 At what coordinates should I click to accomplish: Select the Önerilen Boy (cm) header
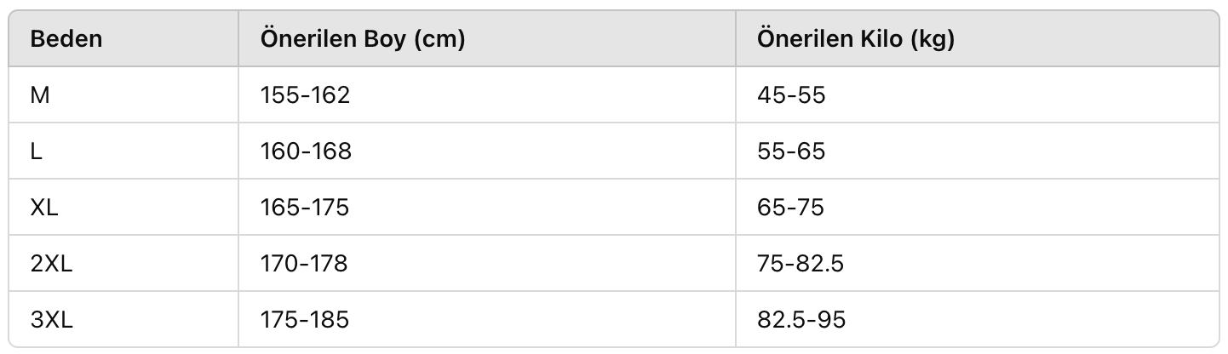pyautogui.click(x=487, y=38)
